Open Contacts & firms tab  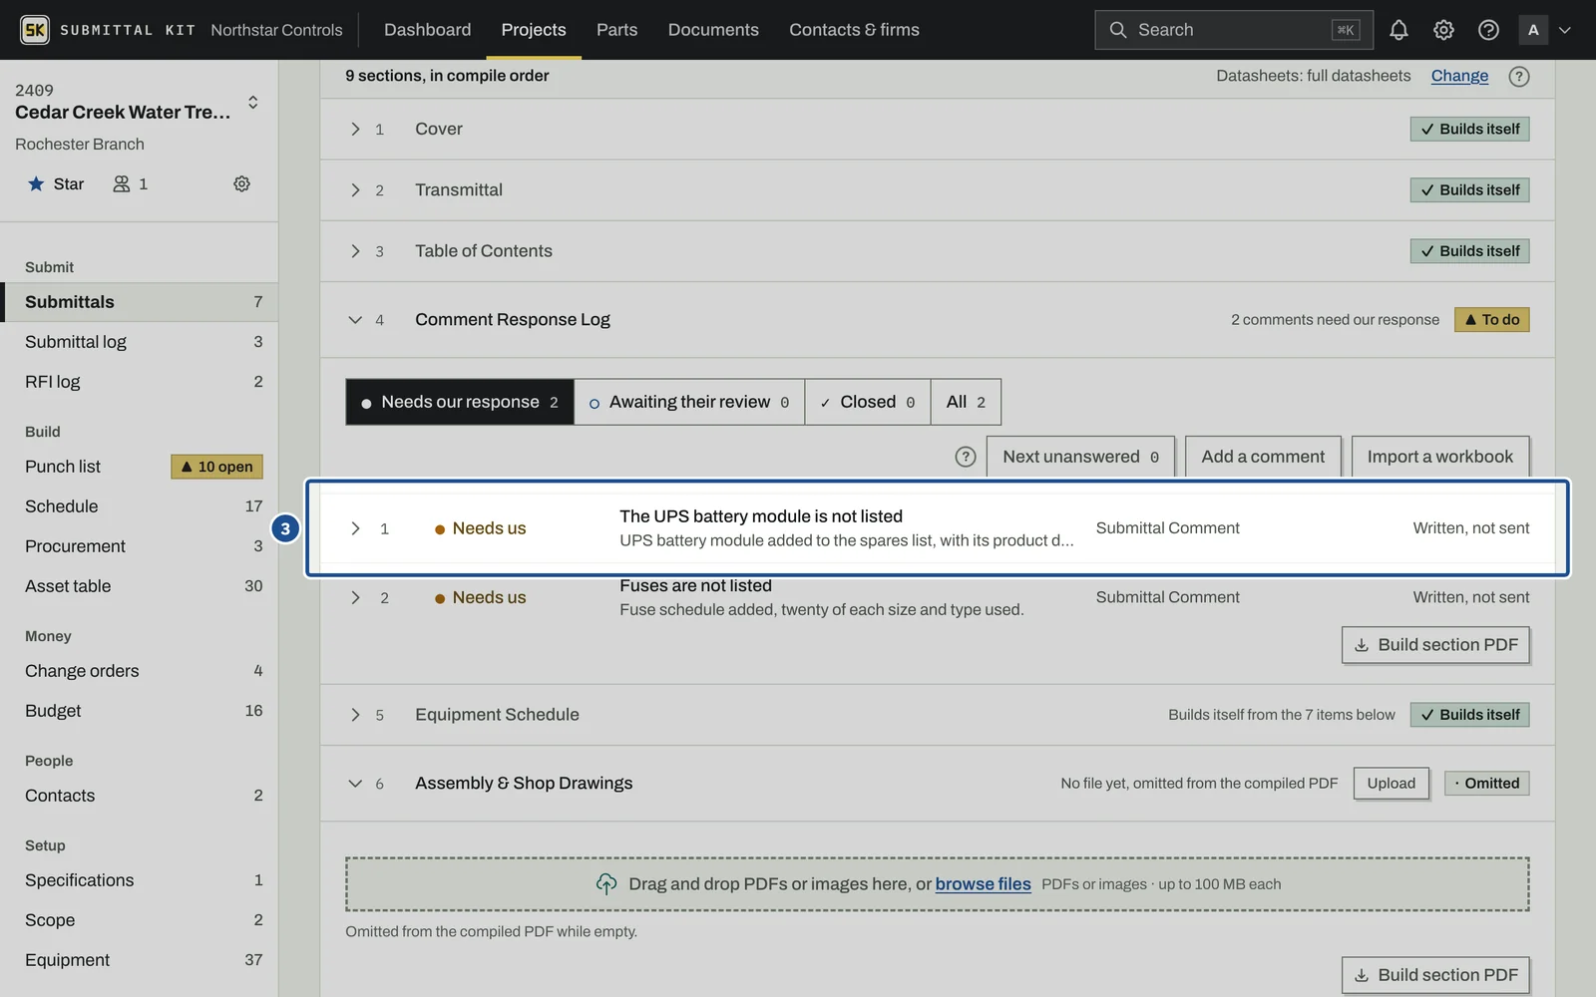pos(854,30)
